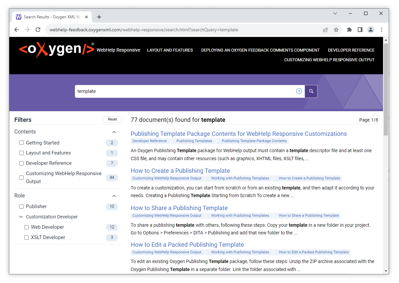Viewport: 399px width, 283px height.
Task: Collapse the Customization Developer tree node
Action: 21,217
